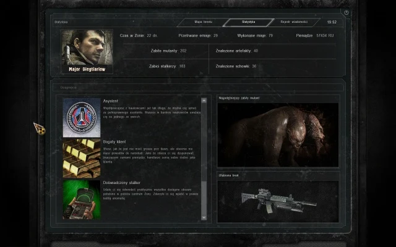
Task: Click the PDA power button icon
Action: 346,12
